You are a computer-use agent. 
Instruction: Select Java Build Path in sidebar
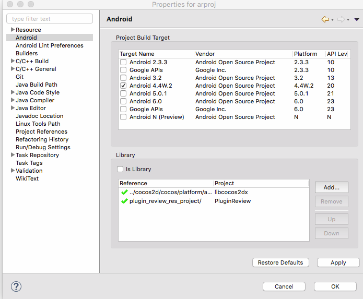click(36, 85)
